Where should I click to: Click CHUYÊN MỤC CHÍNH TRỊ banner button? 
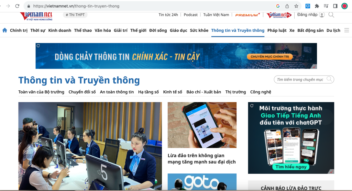click(x=269, y=57)
